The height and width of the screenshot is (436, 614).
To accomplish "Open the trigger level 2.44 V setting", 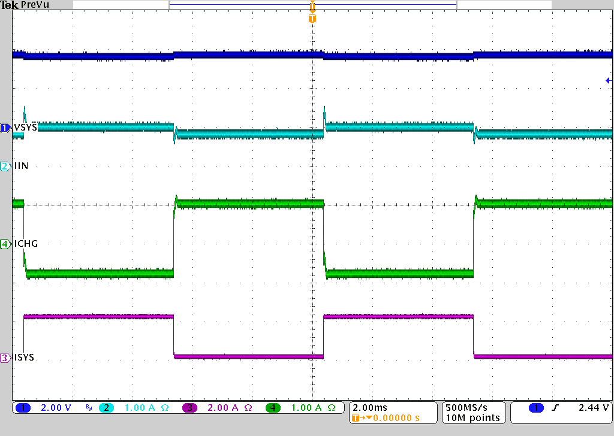I will click(x=594, y=408).
